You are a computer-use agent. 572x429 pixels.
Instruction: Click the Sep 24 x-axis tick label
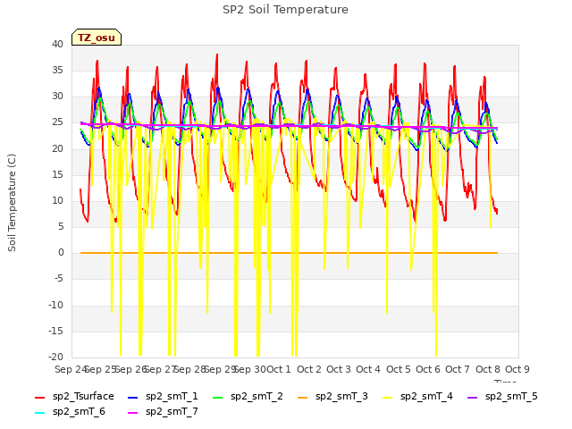pyautogui.click(x=70, y=369)
